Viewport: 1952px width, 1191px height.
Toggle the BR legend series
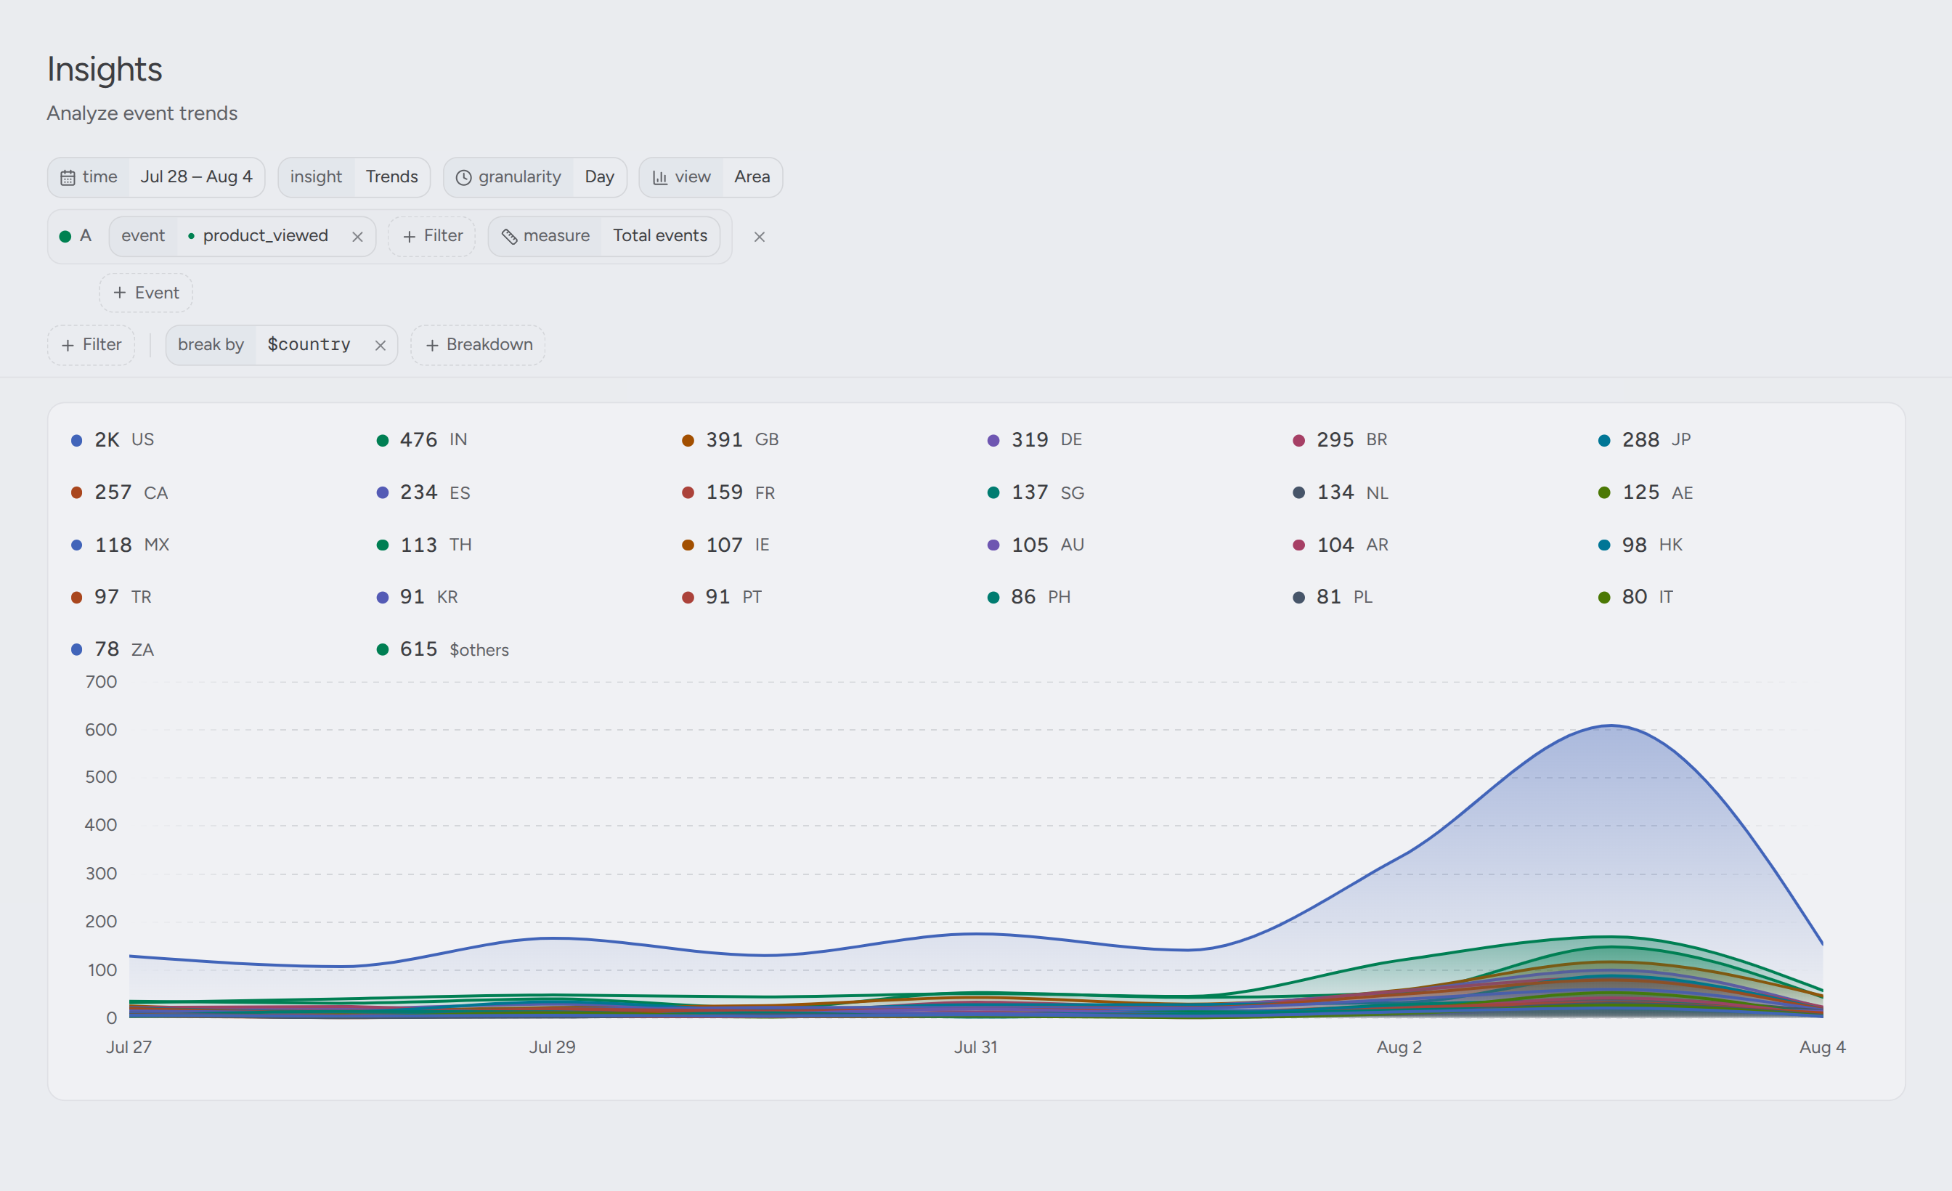(1341, 440)
